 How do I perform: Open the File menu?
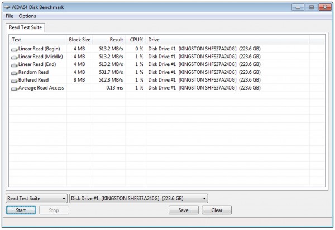tap(9, 16)
